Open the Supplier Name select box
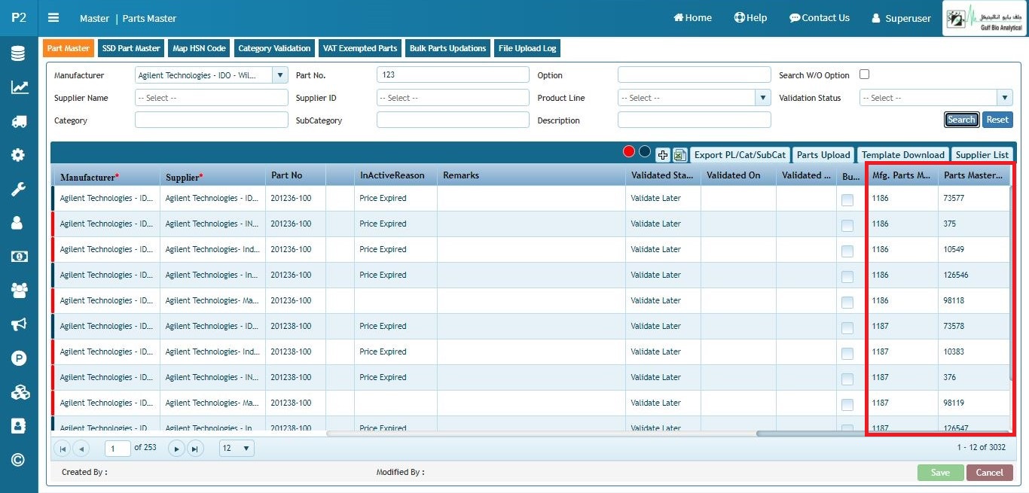Screen dimensions: 1029x493 212,98
